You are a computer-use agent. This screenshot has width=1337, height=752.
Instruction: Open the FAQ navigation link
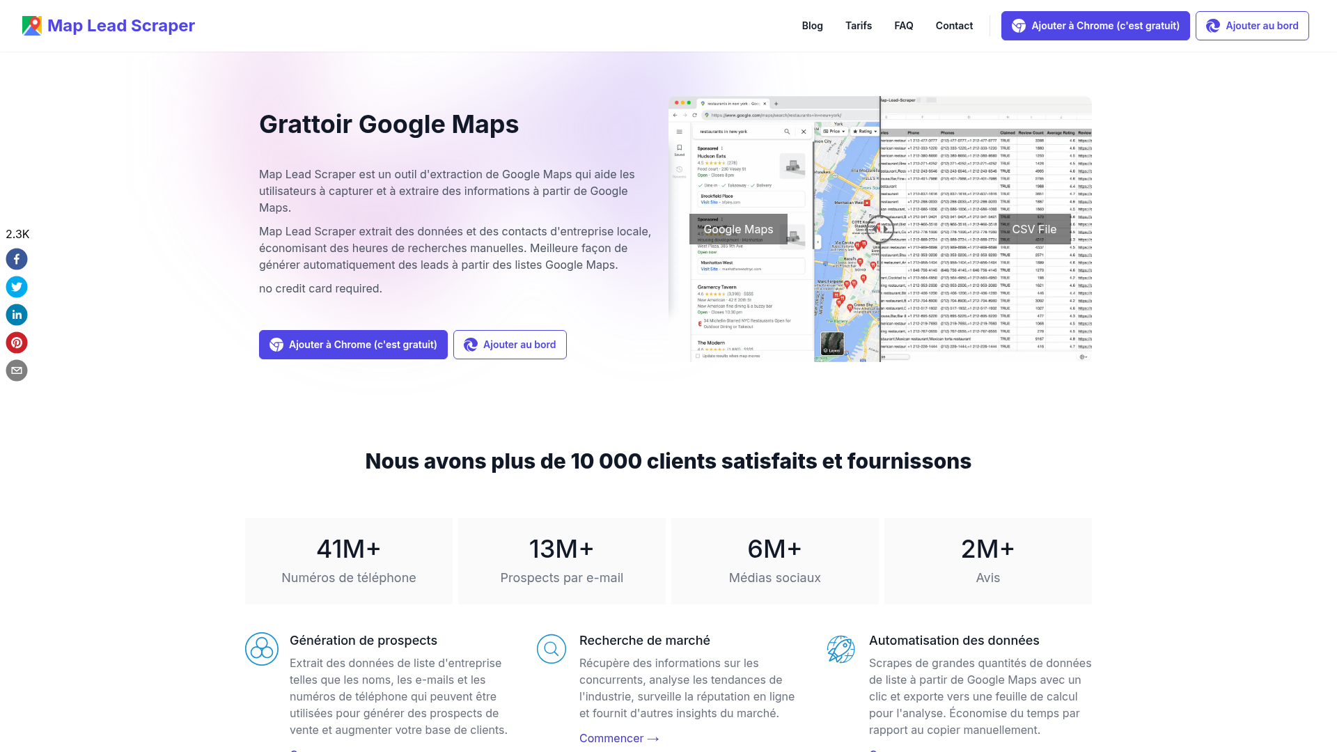point(904,26)
